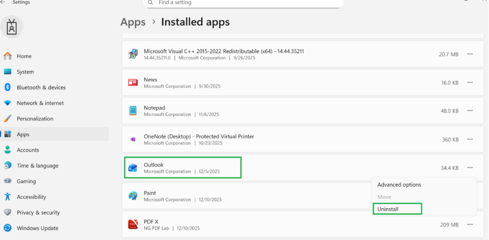Click the Installed apps heading
Image resolution: width=489 pixels, height=240 pixels.
pyautogui.click(x=195, y=22)
